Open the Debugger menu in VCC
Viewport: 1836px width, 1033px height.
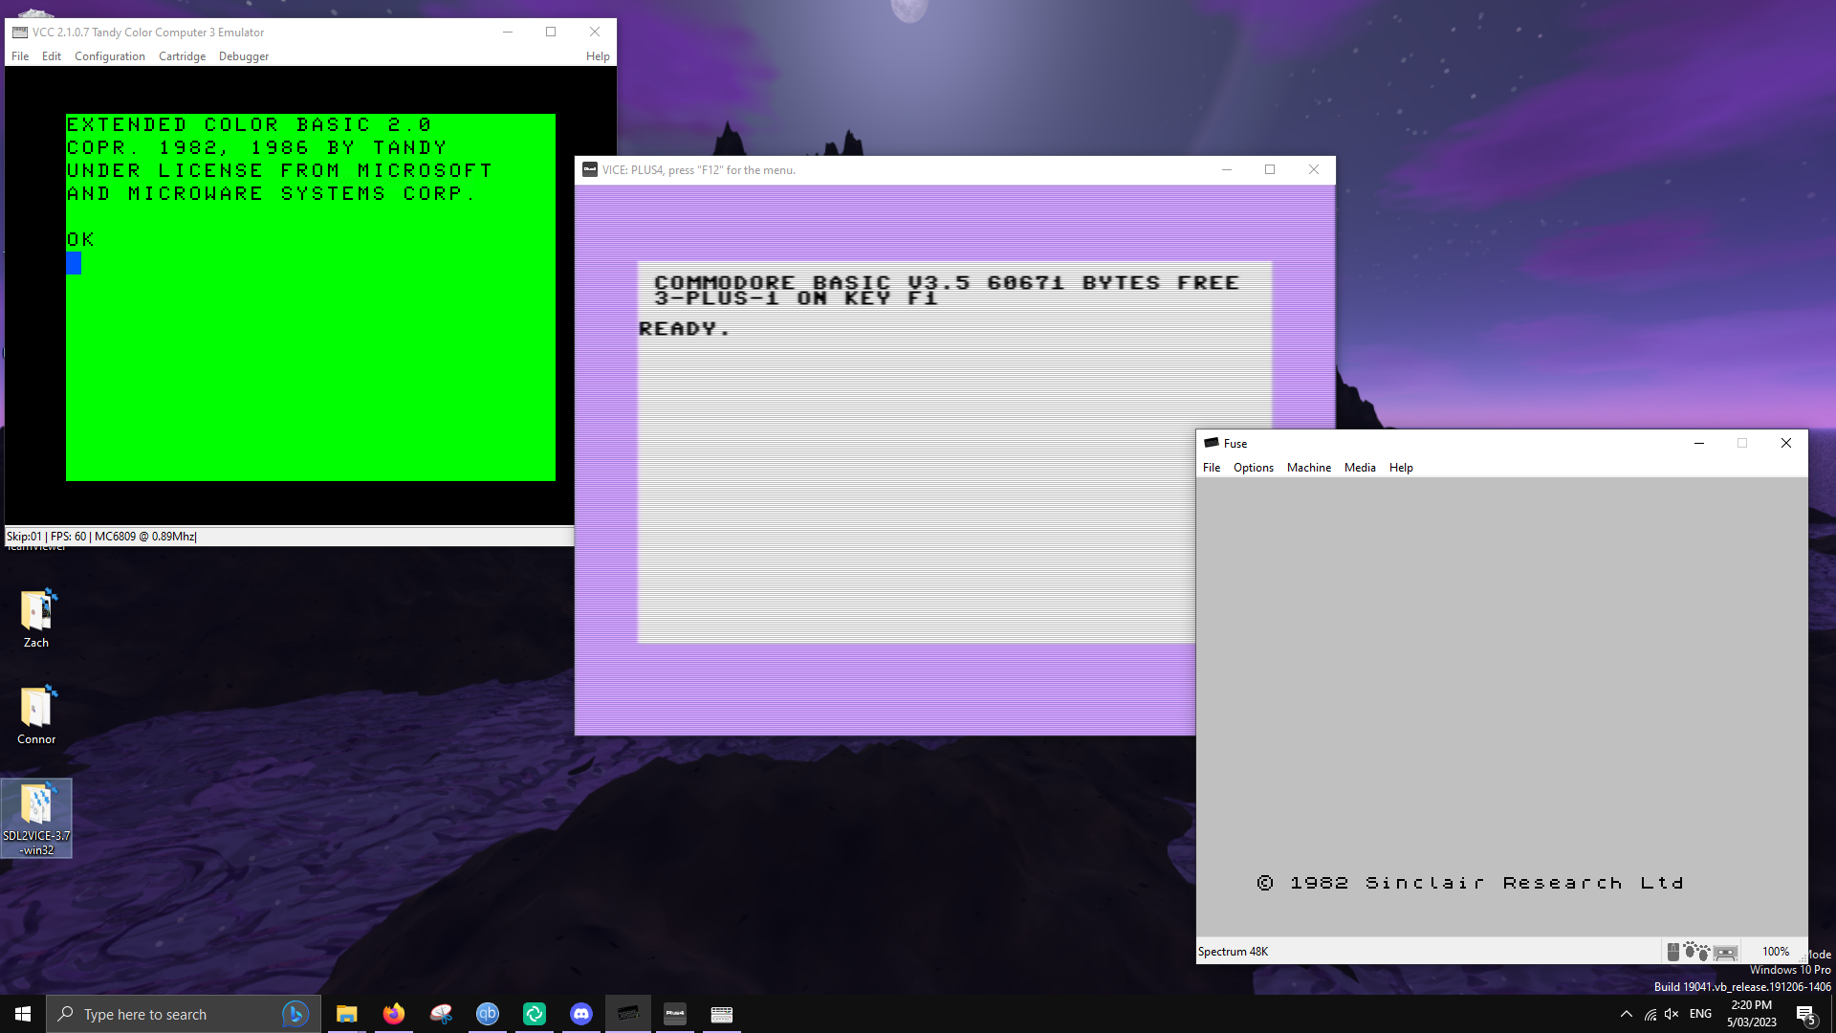coord(244,56)
